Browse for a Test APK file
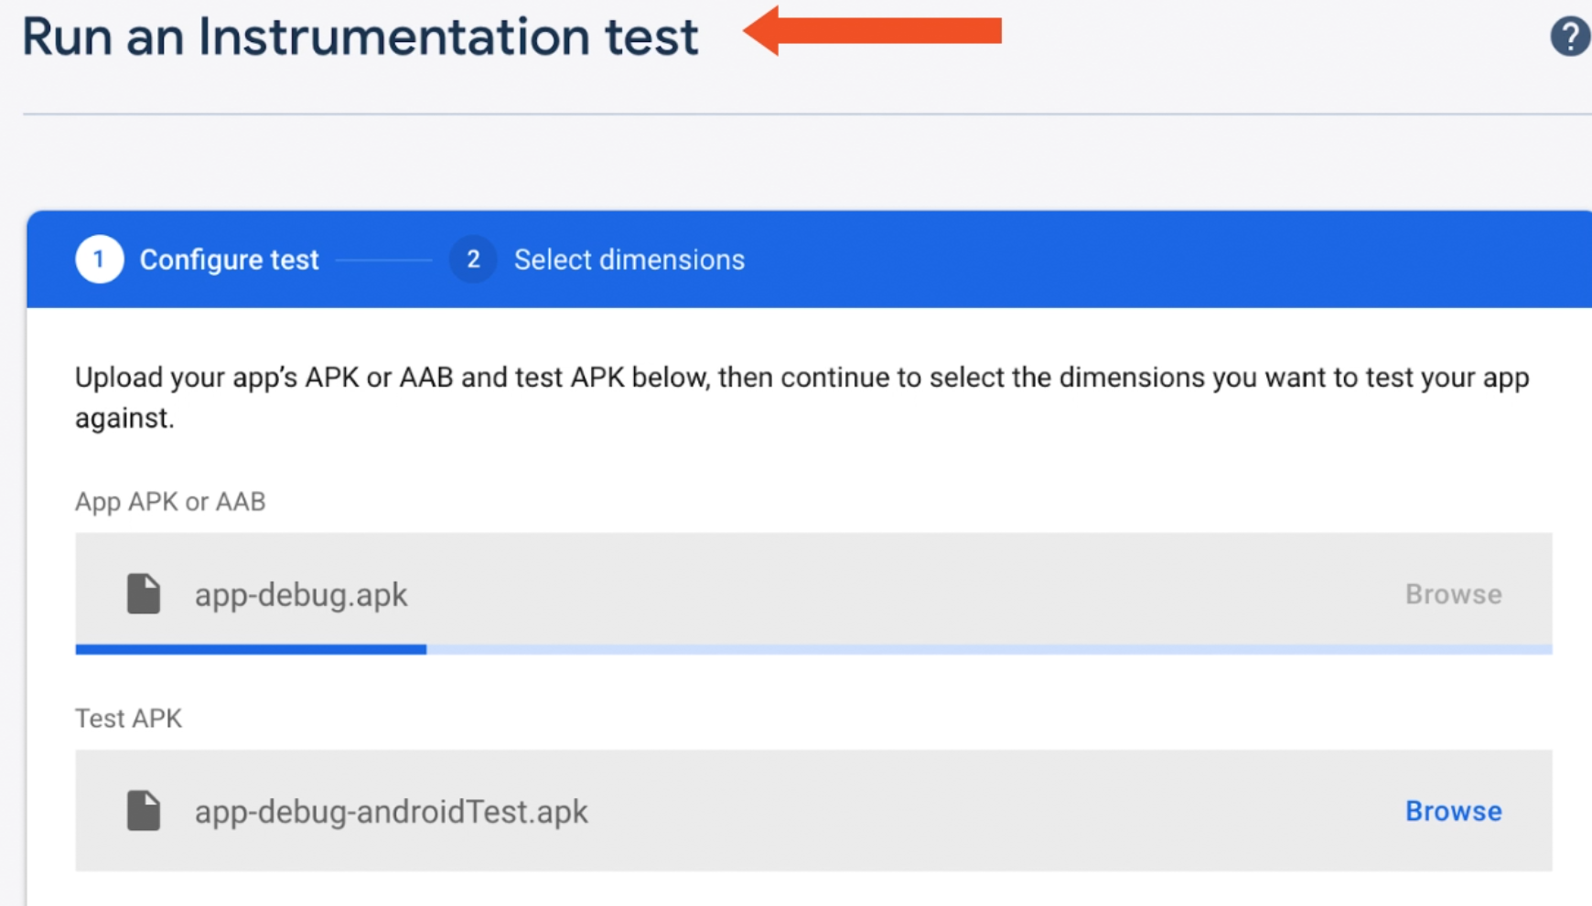1592x906 pixels. (x=1453, y=811)
